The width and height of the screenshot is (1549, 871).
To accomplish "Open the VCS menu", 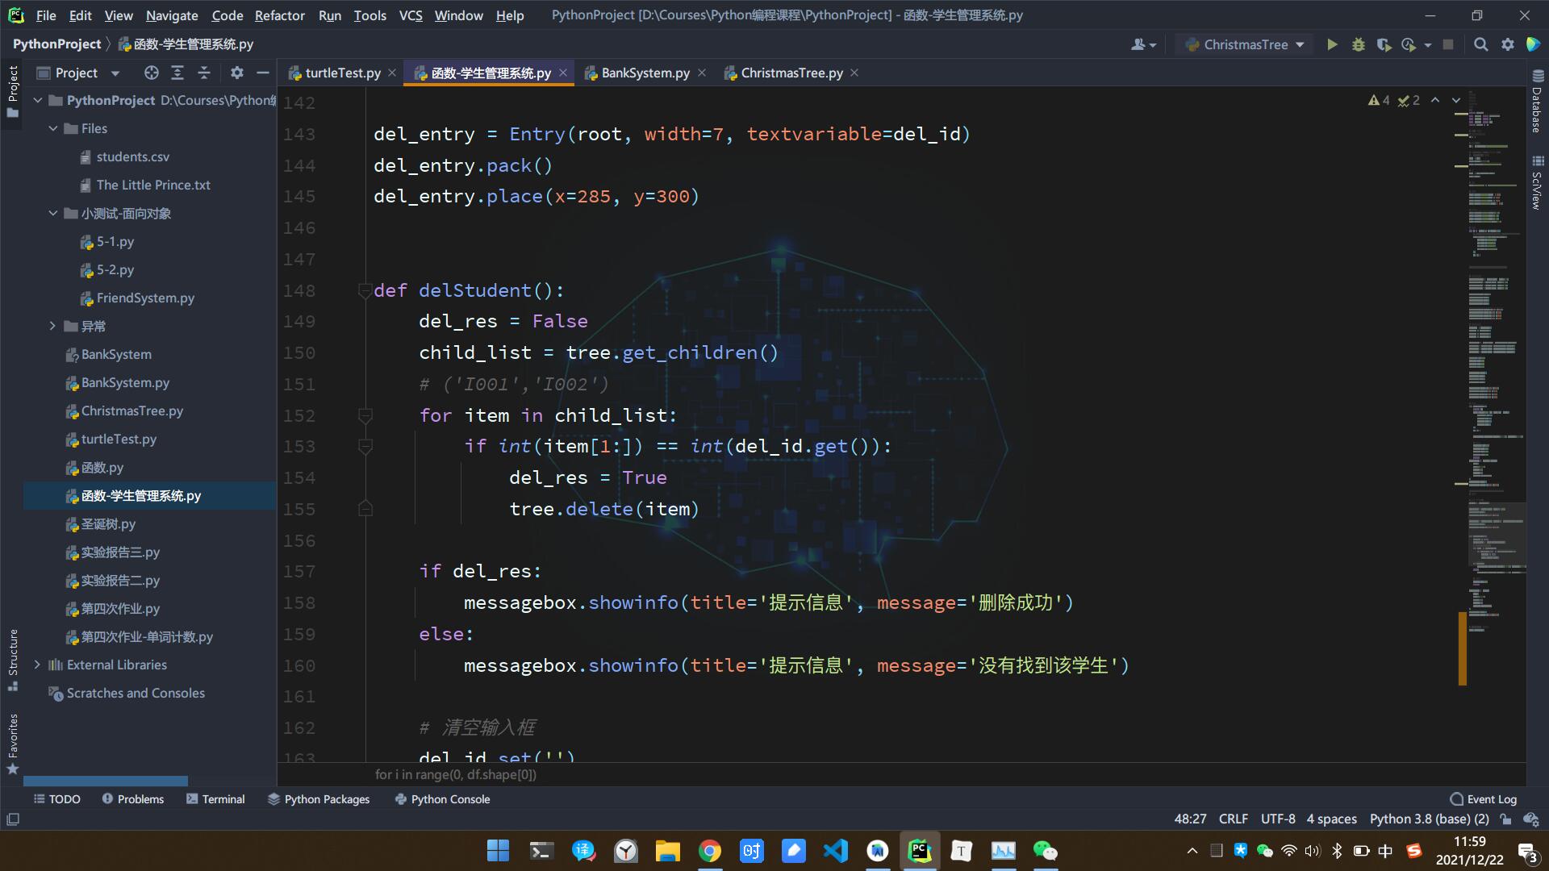I will (x=410, y=15).
